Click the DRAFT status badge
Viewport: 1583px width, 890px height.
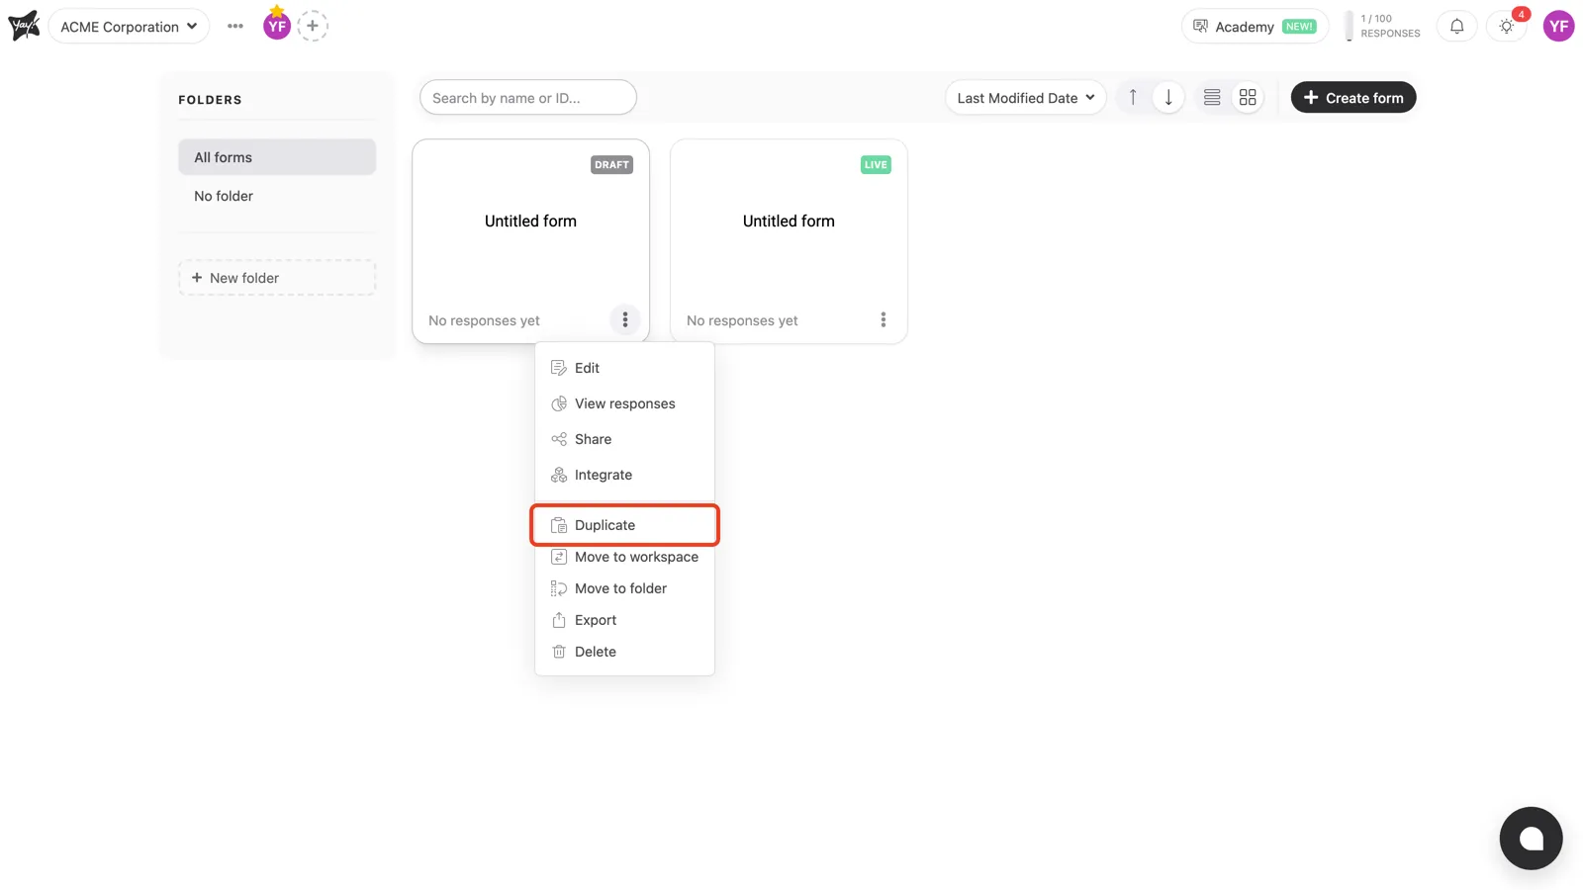click(611, 165)
